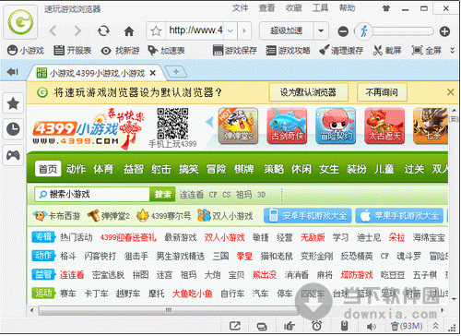Open the 查看 menu
The width and height of the screenshot is (461, 336).
[266, 8]
